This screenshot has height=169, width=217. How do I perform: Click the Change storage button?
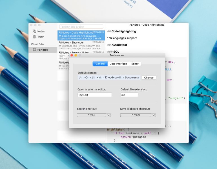pyautogui.click(x=149, y=77)
